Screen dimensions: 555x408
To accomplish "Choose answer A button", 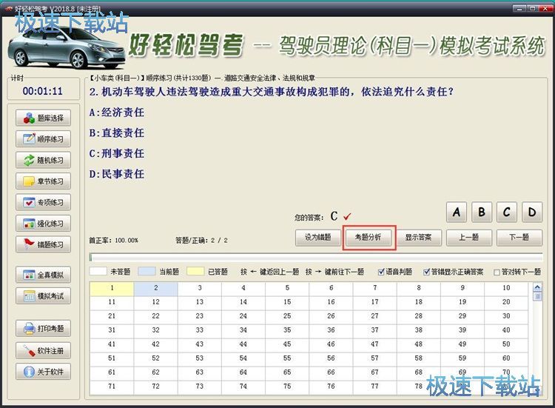I will click(457, 213).
